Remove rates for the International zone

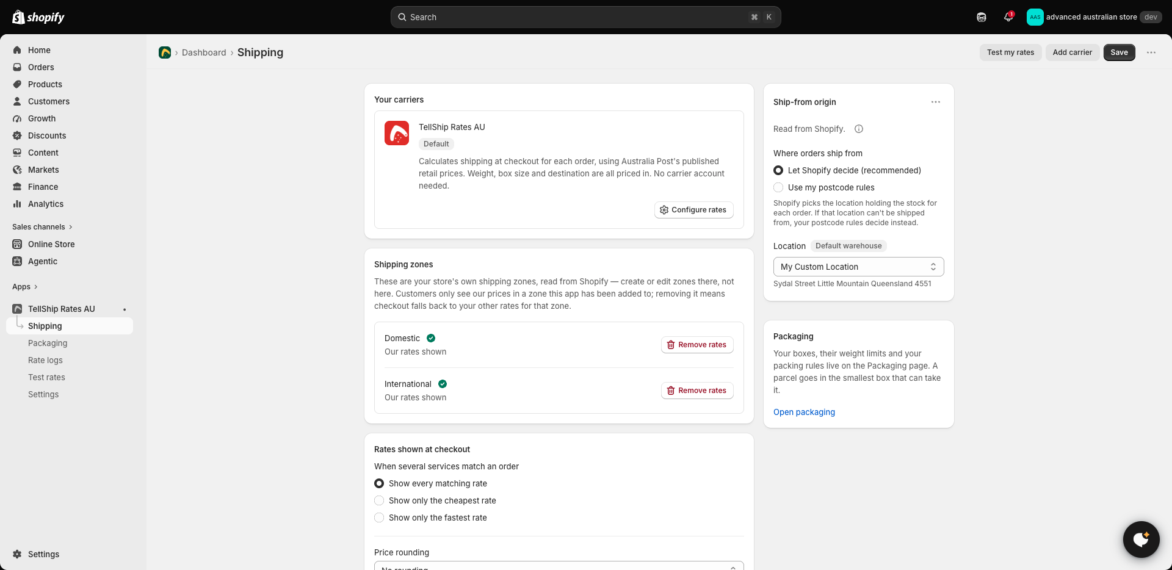[x=697, y=391]
